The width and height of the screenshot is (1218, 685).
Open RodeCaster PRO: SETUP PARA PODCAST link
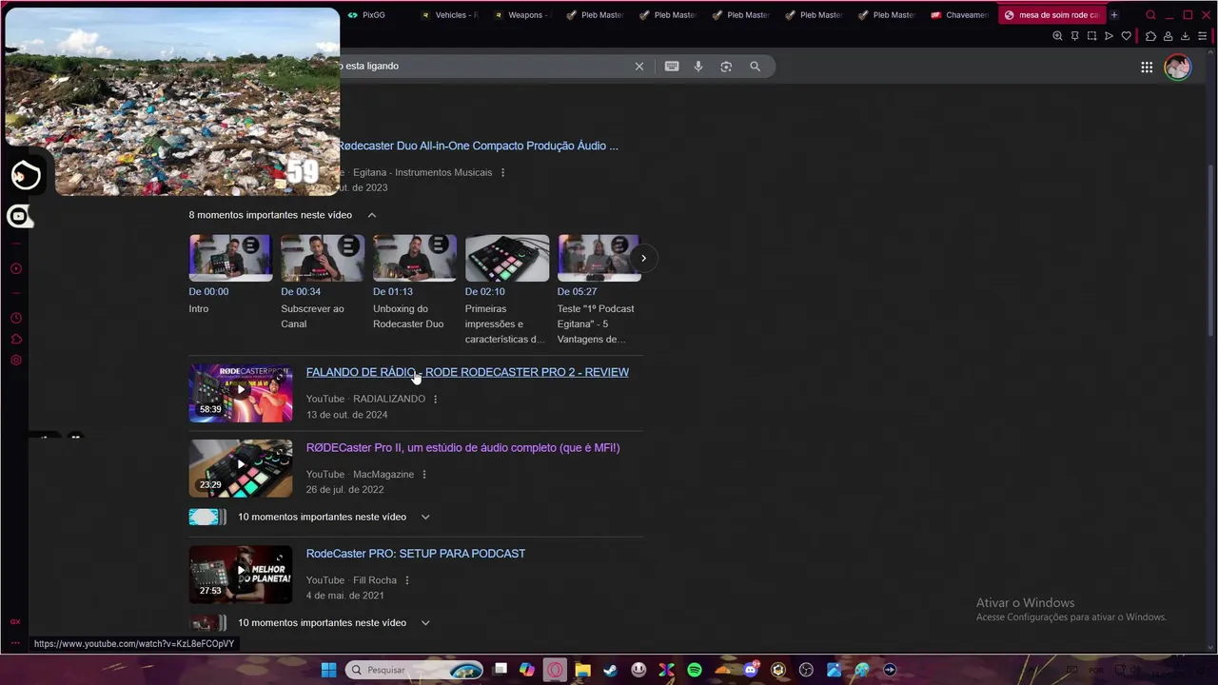416,554
